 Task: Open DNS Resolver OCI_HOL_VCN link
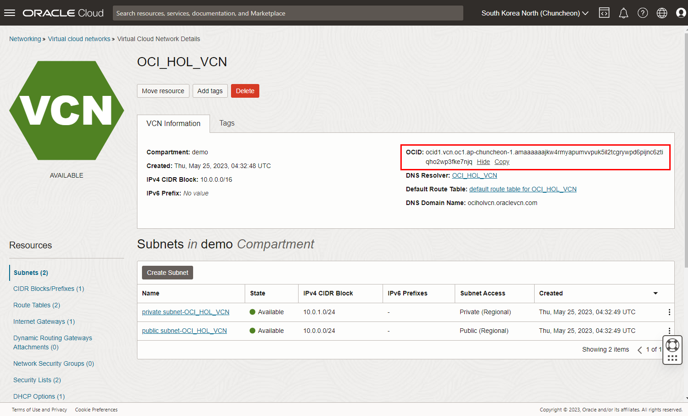(474, 175)
